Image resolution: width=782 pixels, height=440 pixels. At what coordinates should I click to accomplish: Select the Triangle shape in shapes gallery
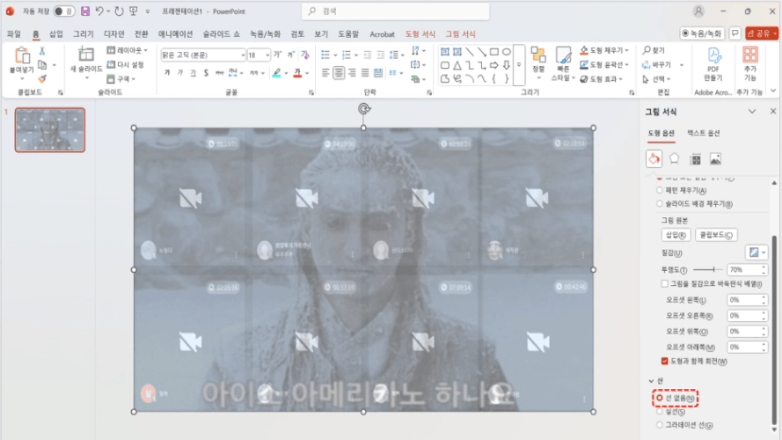pos(457,65)
